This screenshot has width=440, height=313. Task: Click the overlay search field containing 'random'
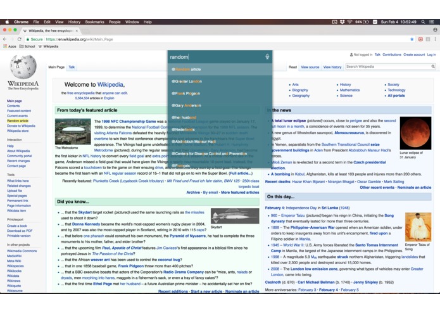pos(216,56)
